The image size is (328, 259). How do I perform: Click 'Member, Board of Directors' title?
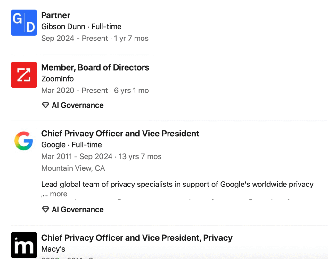[x=95, y=67]
